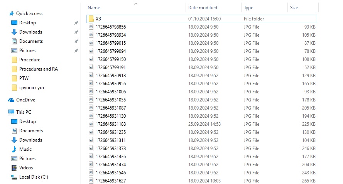Select file name 1726645799150
343x184 pixels.
tap(111, 59)
